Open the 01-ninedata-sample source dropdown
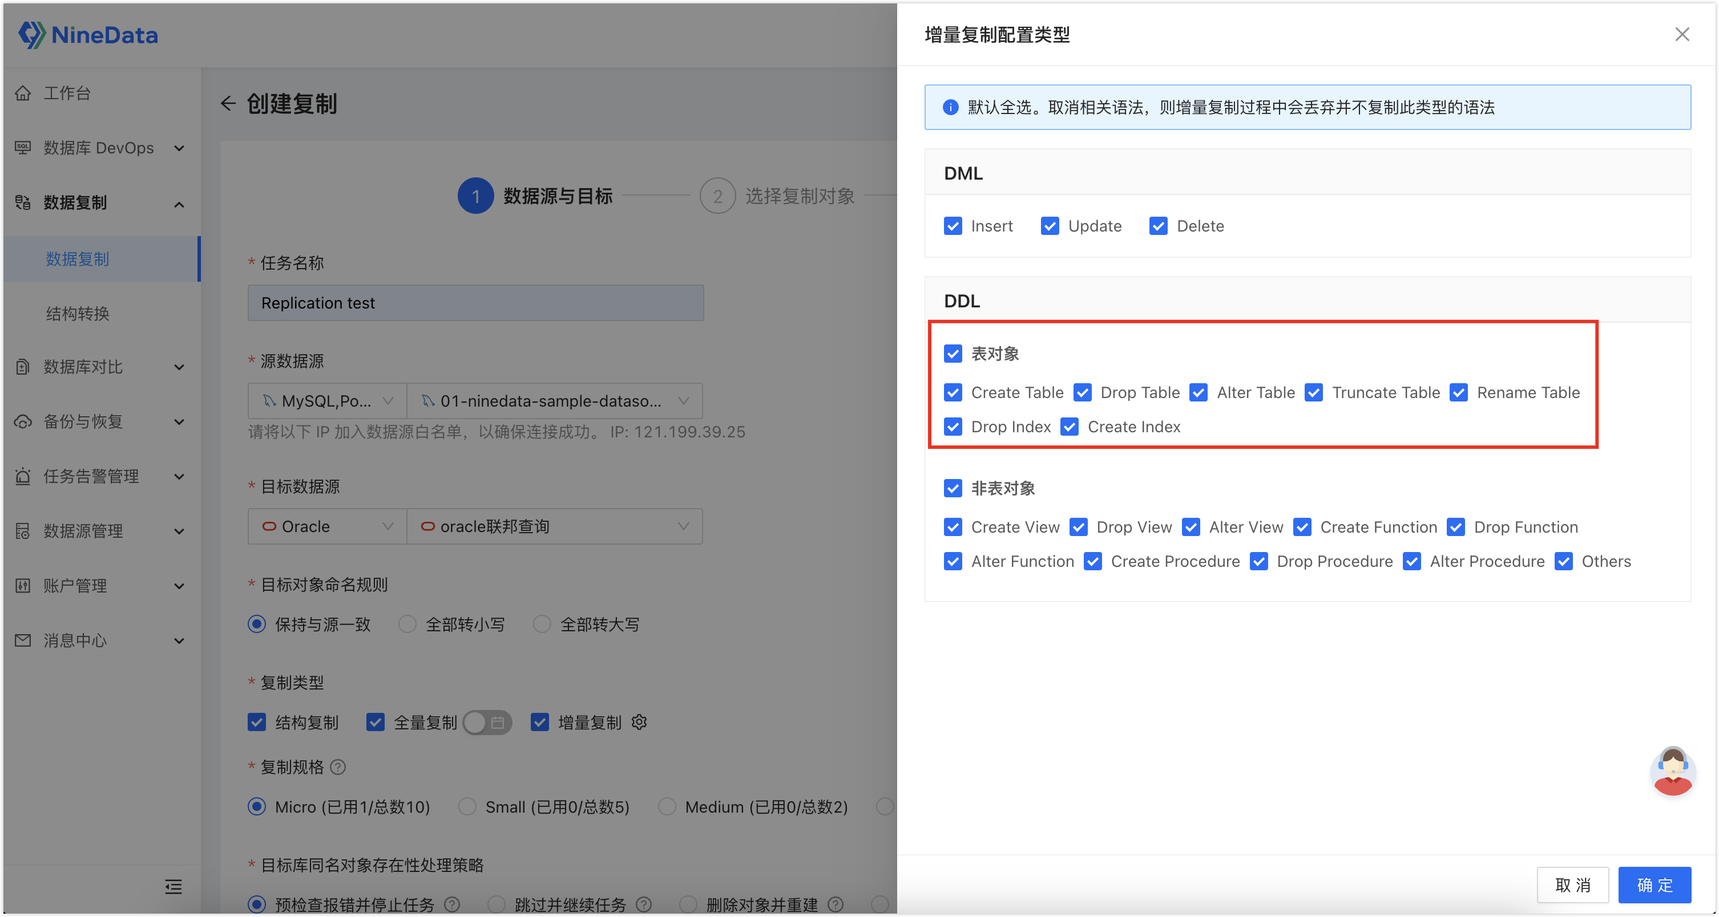The height and width of the screenshot is (917, 1719). coord(555,401)
